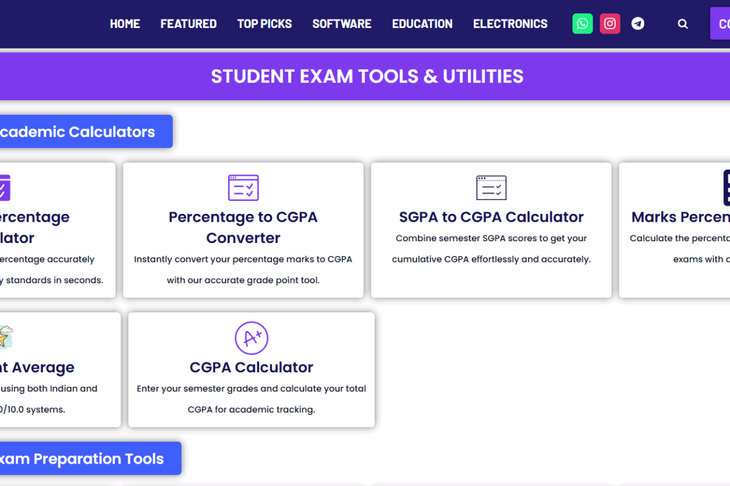Open the CGPA Calculator title link
The image size is (730, 486).
tap(251, 367)
